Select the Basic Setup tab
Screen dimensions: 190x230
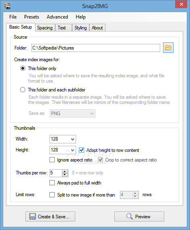(x=21, y=27)
